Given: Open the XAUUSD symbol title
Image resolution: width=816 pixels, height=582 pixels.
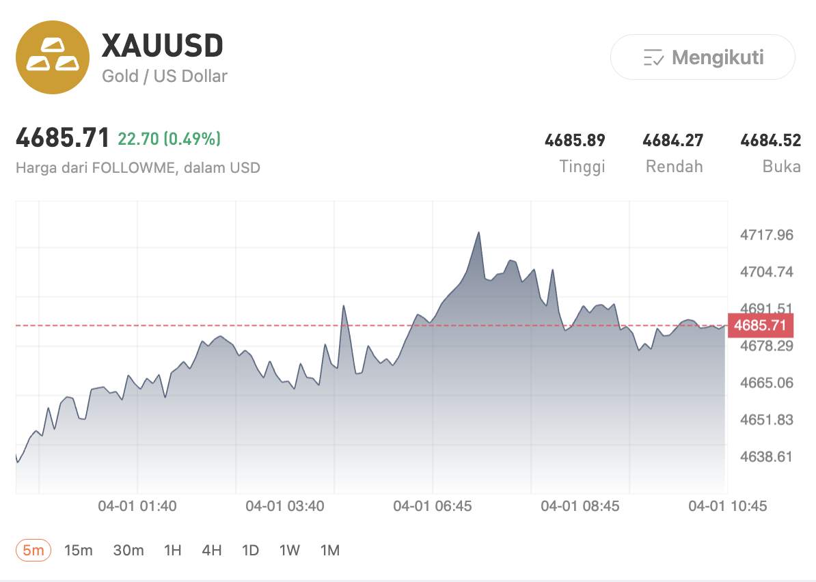Looking at the screenshot, I should [x=163, y=45].
